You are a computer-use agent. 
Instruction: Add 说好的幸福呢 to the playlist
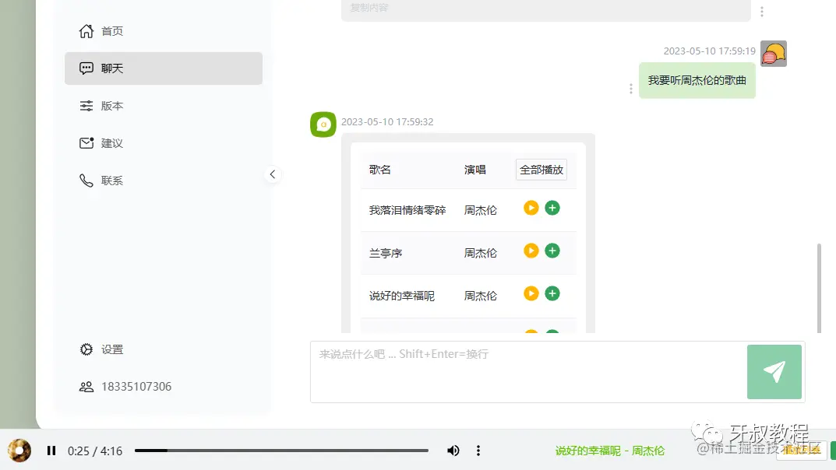tap(552, 293)
